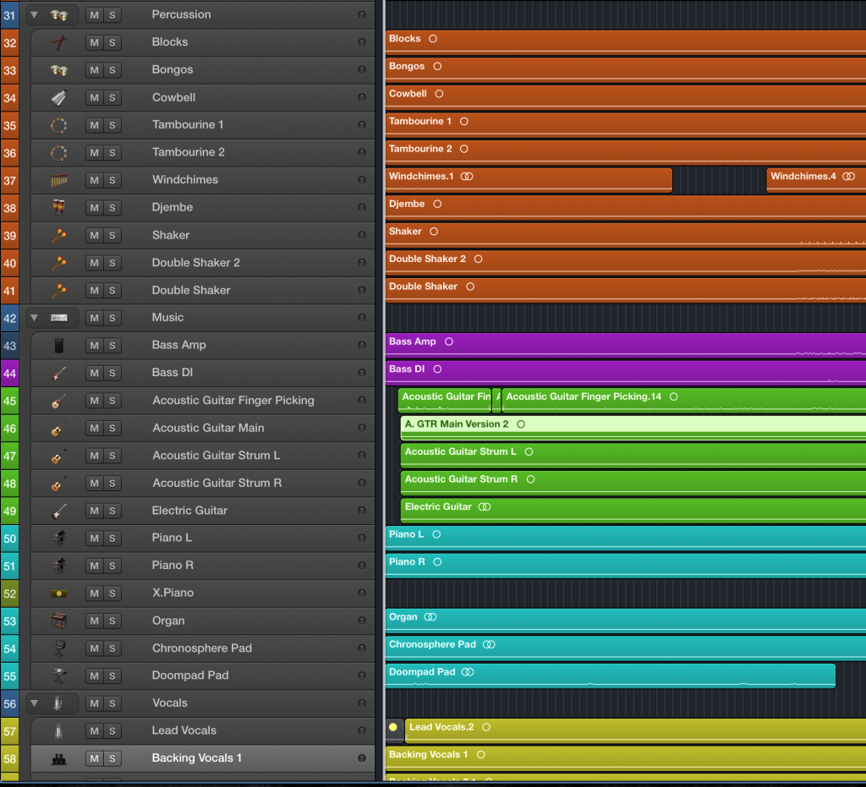This screenshot has width=866, height=787.
Task: Select the Piano L track header name
Action: [172, 538]
